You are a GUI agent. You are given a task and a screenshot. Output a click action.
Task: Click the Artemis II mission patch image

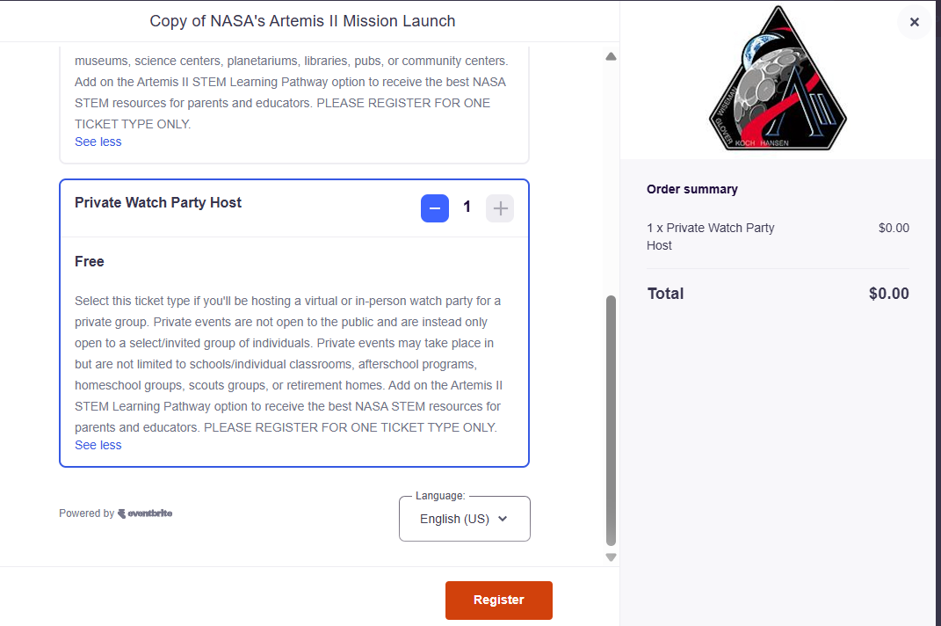tap(777, 79)
